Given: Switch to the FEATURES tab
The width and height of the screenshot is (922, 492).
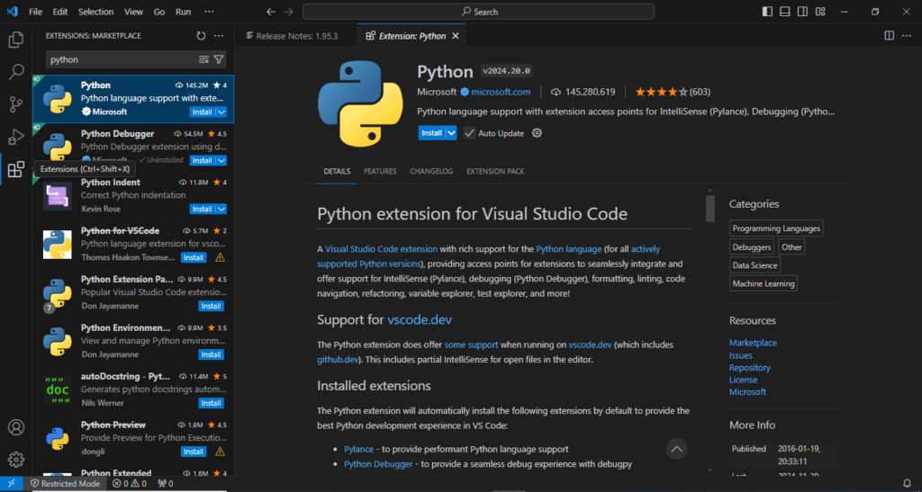Looking at the screenshot, I should pyautogui.click(x=380, y=172).
